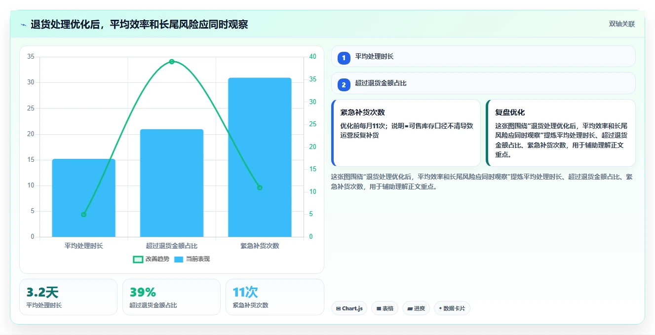Click the blue 当前表现 legend swatch
Screen dimensions: 655x335
[x=179, y=259]
